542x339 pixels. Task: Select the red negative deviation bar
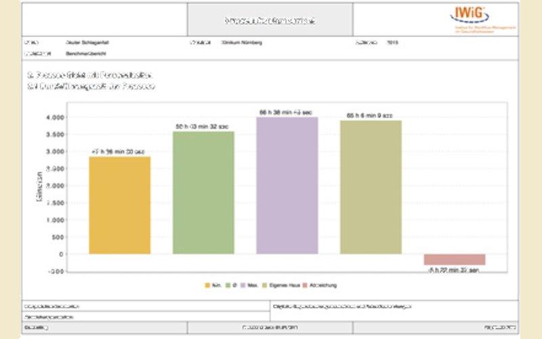(455, 260)
